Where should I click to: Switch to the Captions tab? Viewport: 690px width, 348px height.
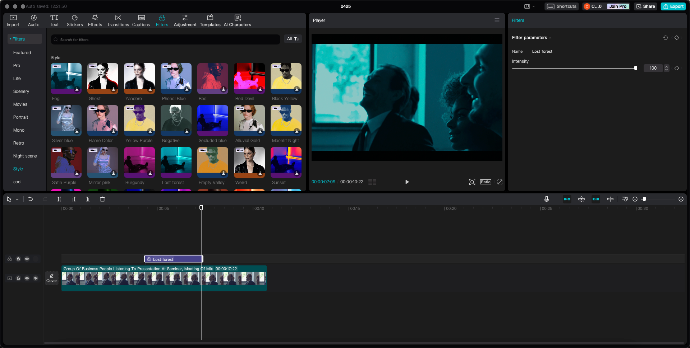tap(141, 21)
